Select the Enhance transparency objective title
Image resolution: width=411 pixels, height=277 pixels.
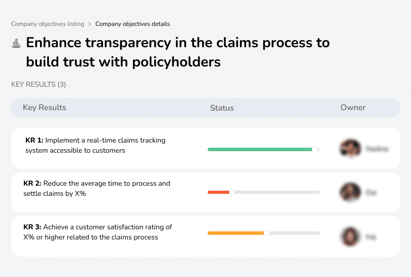178,52
